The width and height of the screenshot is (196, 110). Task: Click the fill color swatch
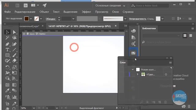[x=27, y=19]
